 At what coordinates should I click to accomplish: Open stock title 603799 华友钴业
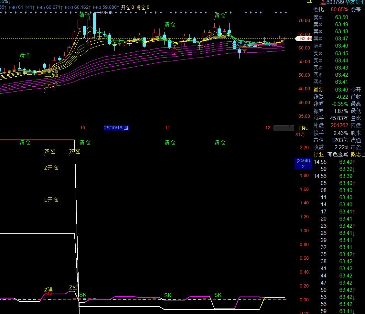coord(346,2)
